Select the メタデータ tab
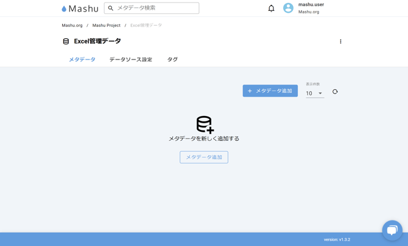This screenshot has height=246, width=408. (82, 60)
